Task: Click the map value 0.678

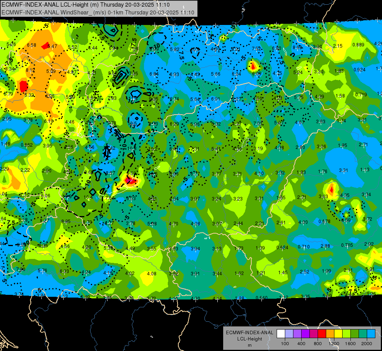Action: [325, 222]
